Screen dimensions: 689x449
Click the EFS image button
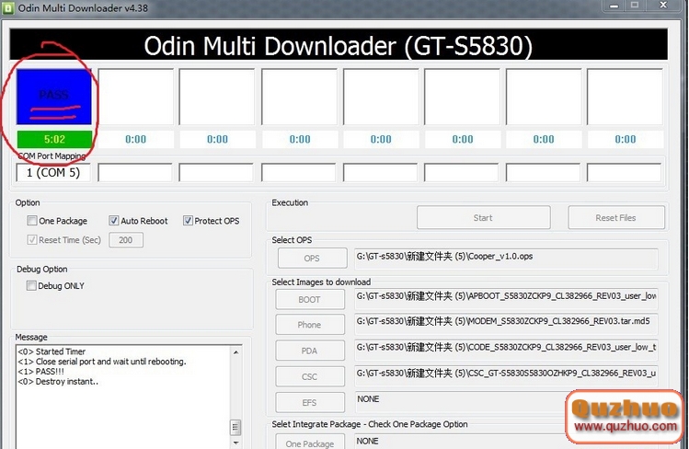pos(310,403)
